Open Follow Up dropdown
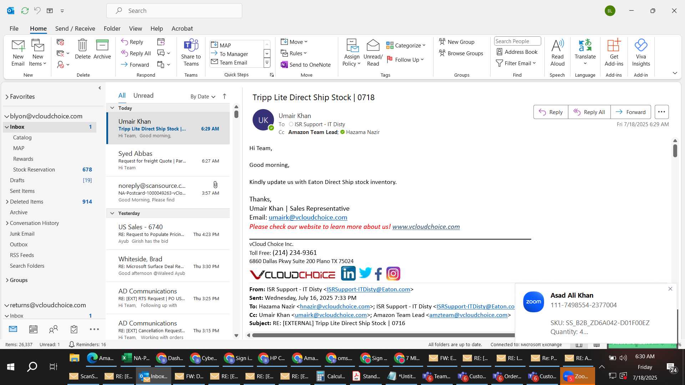Image resolution: width=685 pixels, height=385 pixels. click(x=405, y=60)
